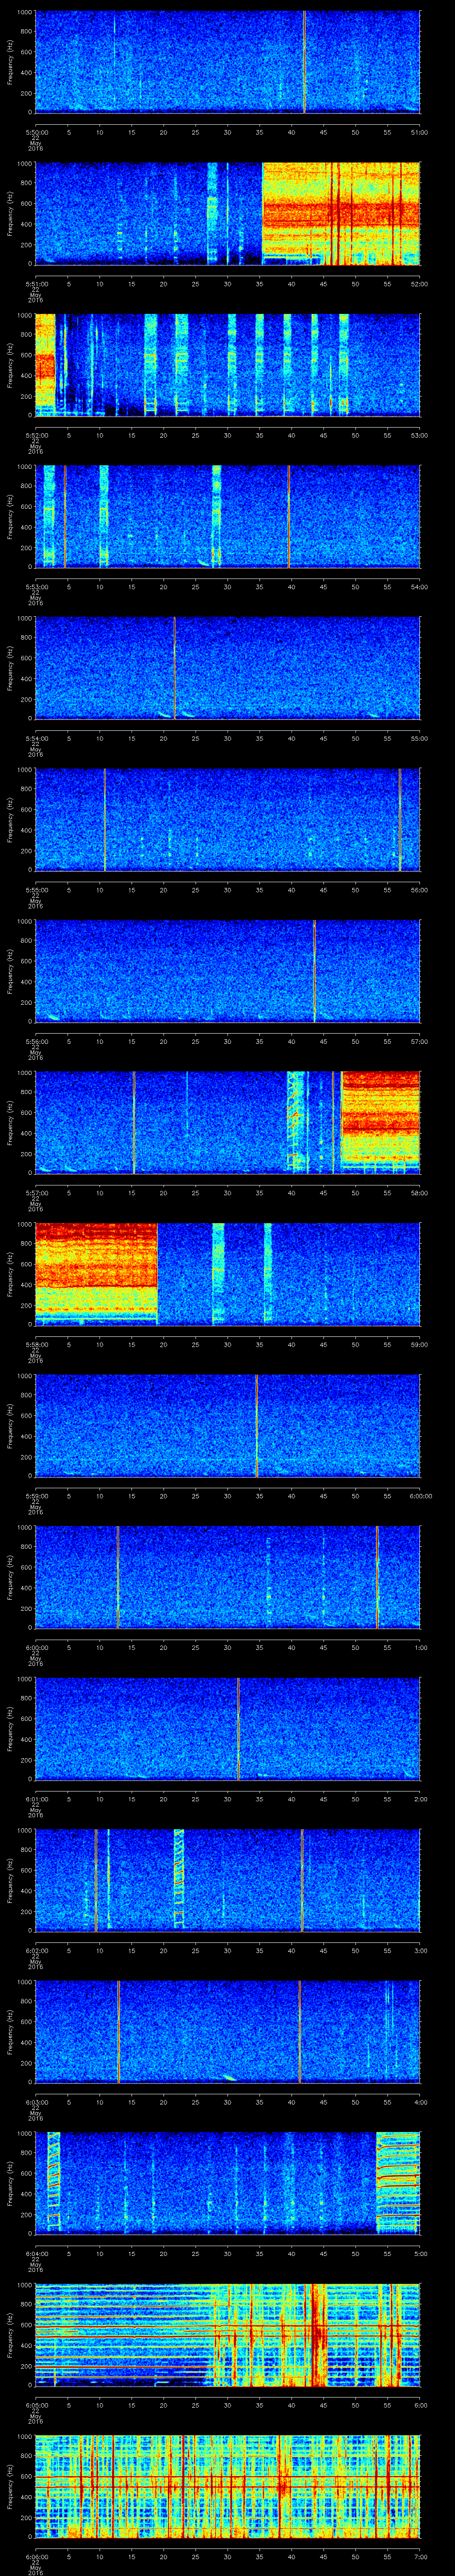
Task: Click the '57:00' end time label
Action: (x=420, y=1041)
